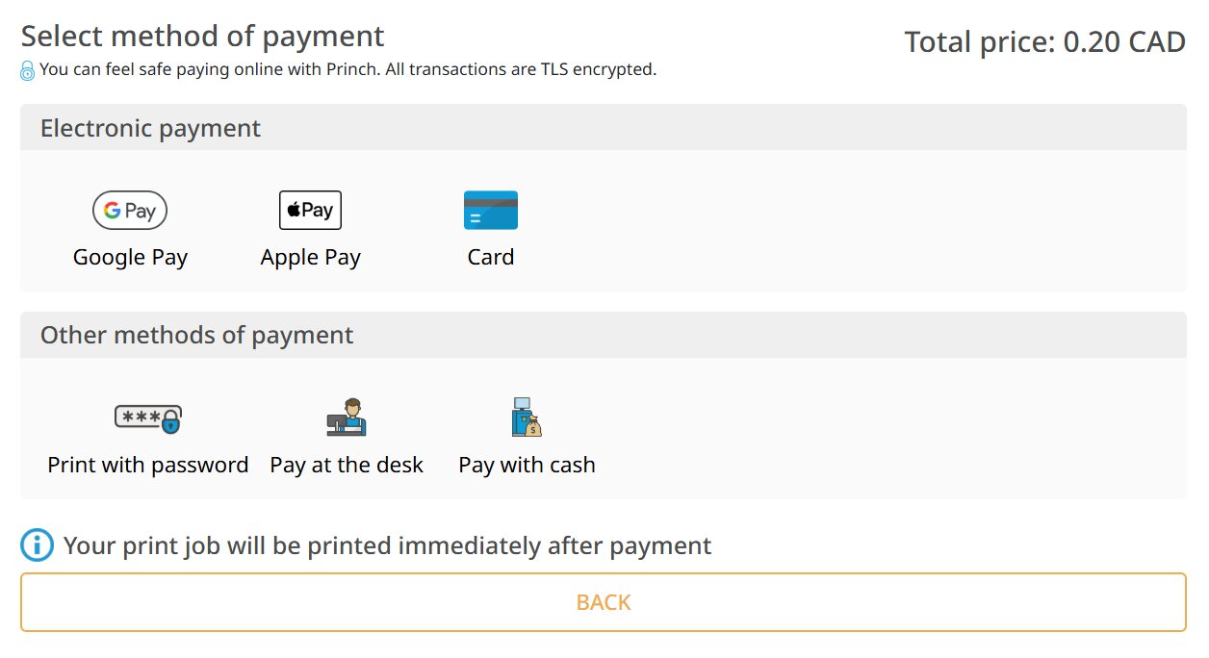Click the 'Pay at the desk' label

(x=347, y=465)
